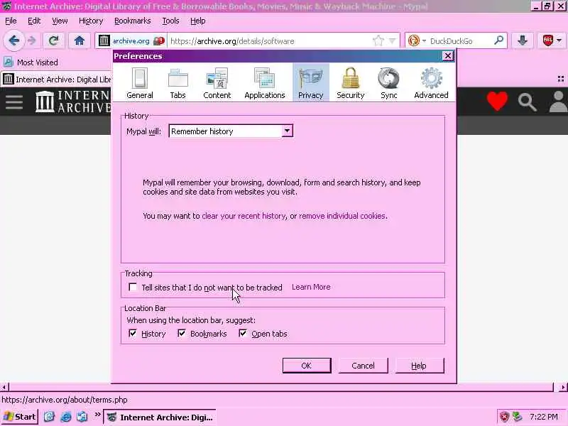Confirm preferences with OK button
The height and width of the screenshot is (426, 568).
(x=307, y=366)
